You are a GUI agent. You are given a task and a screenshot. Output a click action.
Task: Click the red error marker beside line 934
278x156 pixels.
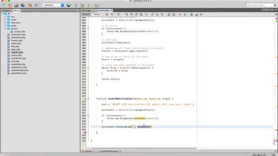[85, 133]
